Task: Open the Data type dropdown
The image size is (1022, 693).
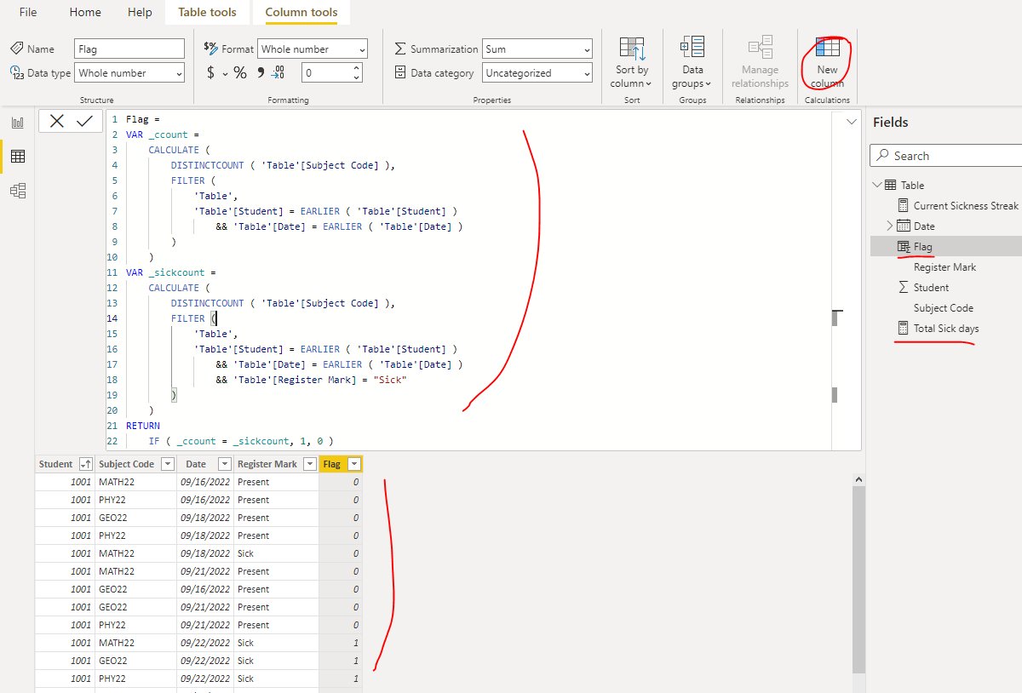Action: click(129, 73)
